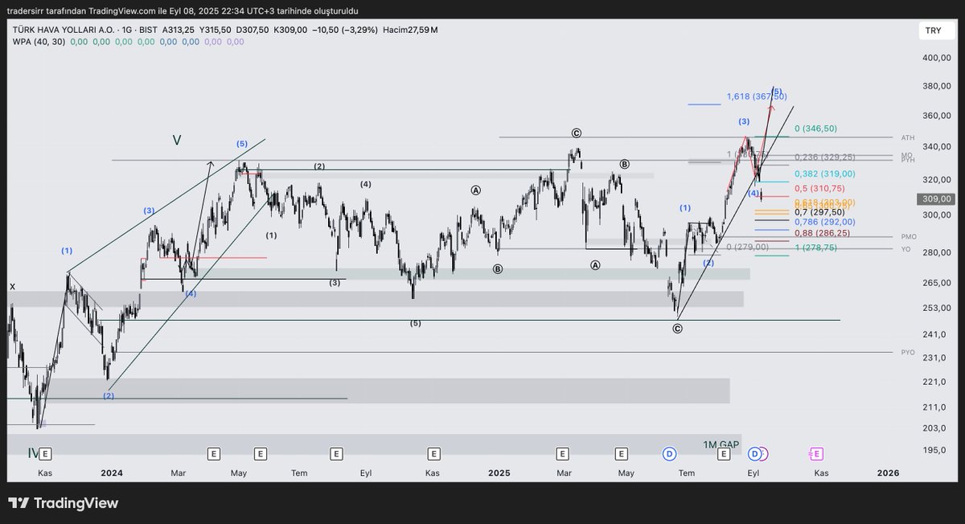Click the 2024 time axis label
The width and height of the screenshot is (965, 524).
pos(112,473)
